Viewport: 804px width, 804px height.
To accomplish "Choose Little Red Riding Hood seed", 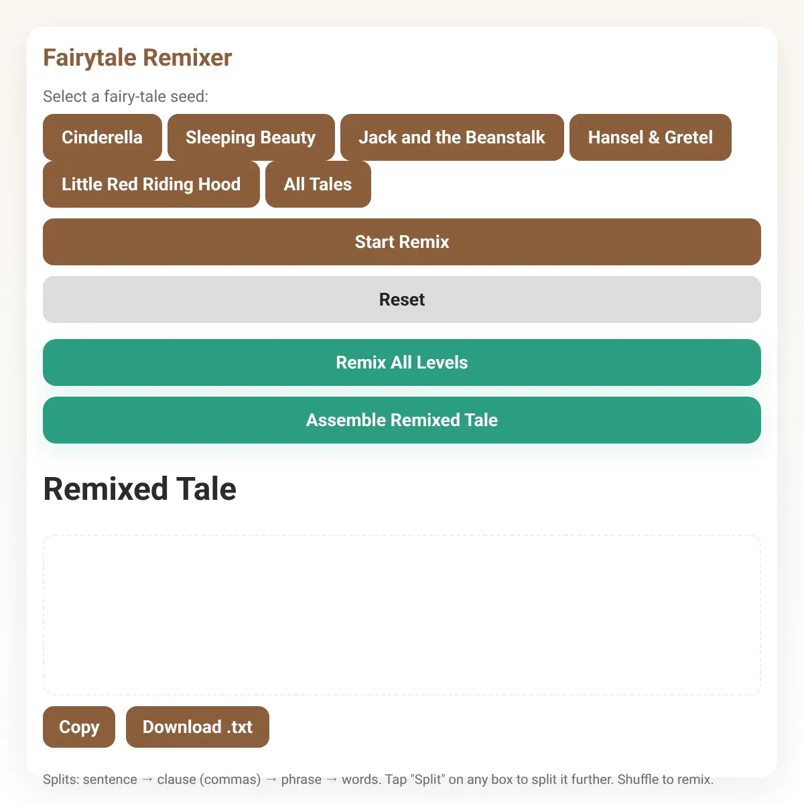I will pos(151,184).
